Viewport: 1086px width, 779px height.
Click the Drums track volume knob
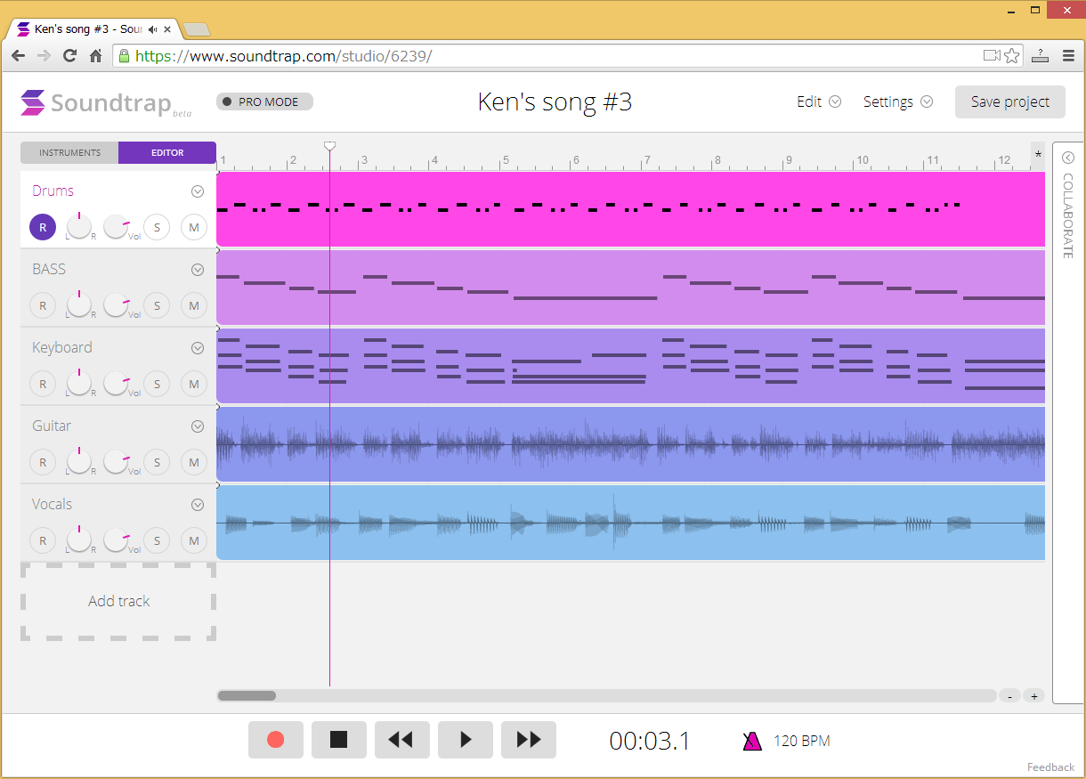pyautogui.click(x=116, y=226)
